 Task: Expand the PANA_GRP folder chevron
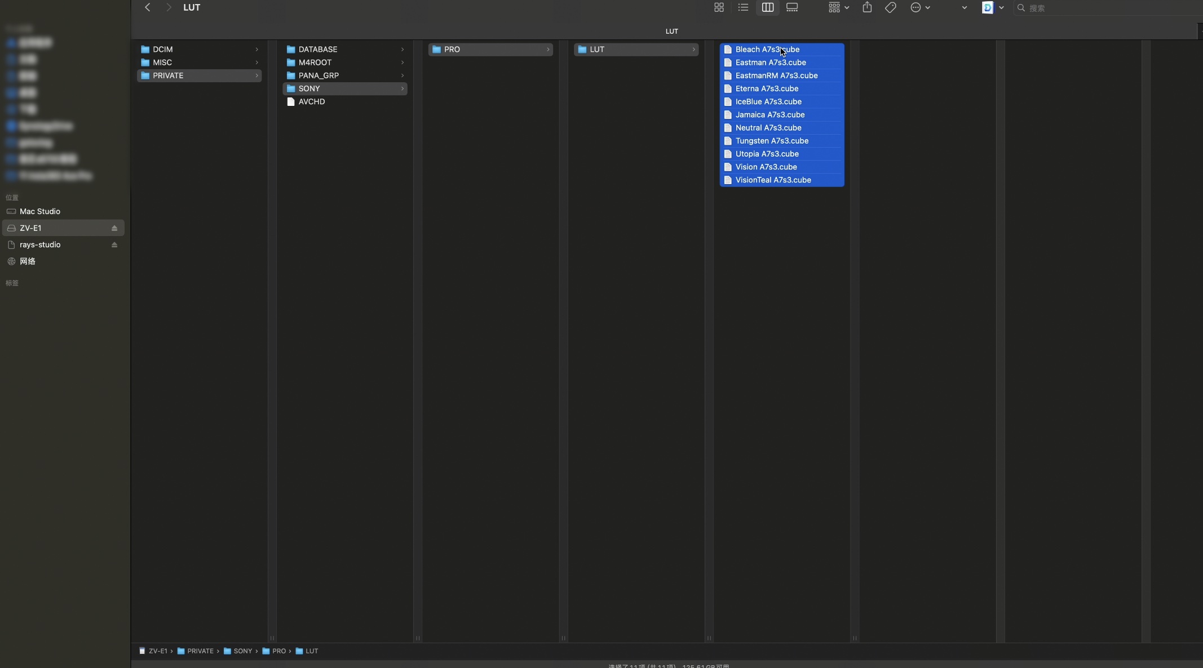[x=403, y=75]
